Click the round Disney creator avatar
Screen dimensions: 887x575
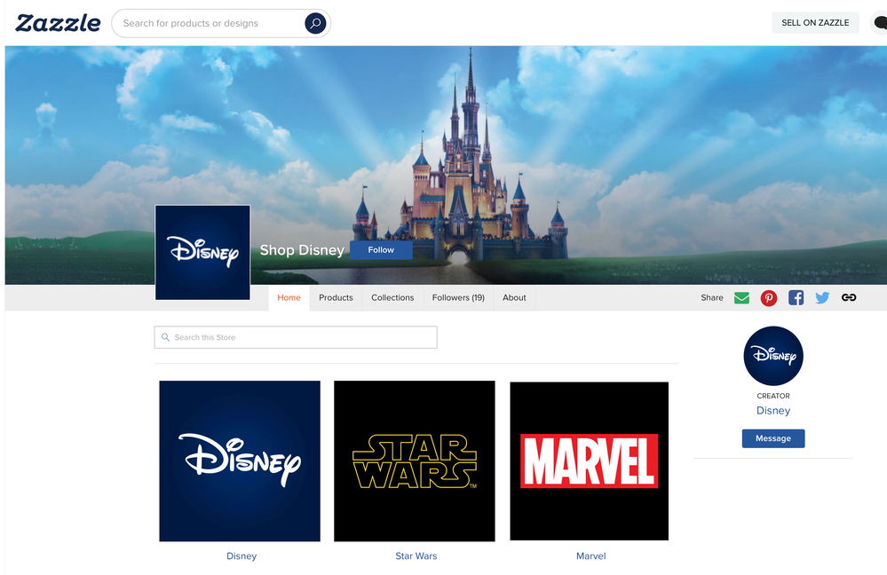773,356
